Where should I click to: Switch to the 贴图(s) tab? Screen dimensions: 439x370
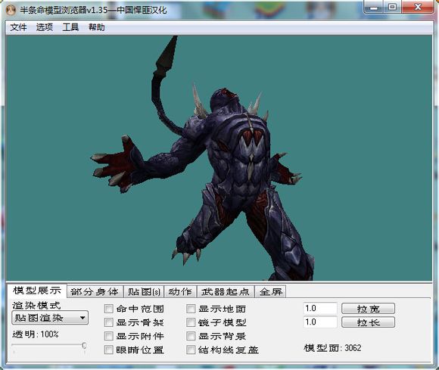click(x=144, y=292)
